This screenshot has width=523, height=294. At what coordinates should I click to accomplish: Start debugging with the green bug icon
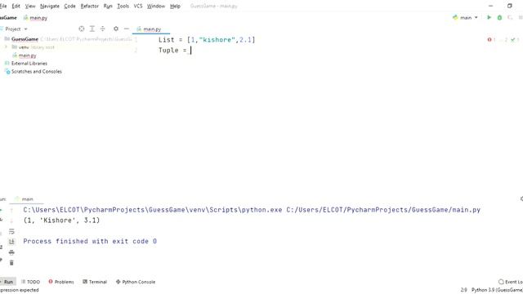coord(499,17)
